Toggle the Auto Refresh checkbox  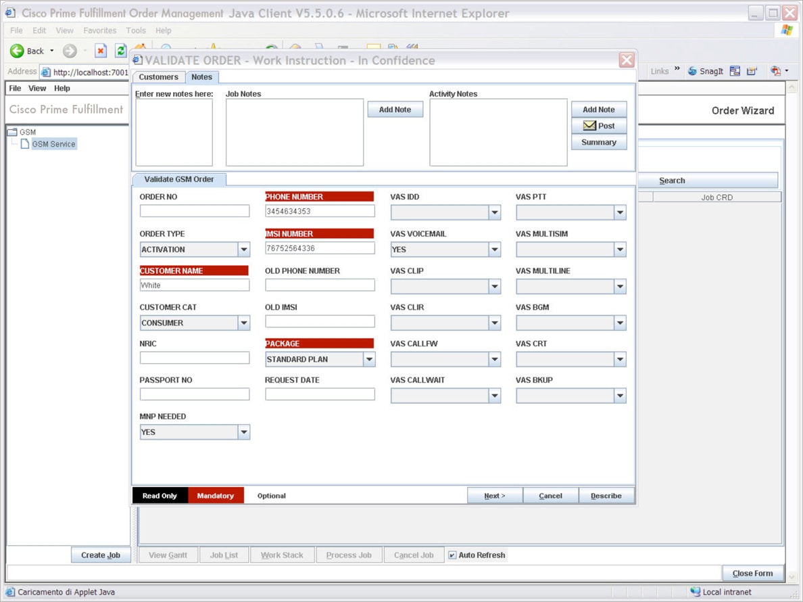pos(452,555)
